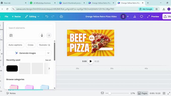Select the Cross suggestion chip
Image resolution: width=171 pixels, height=96 pixels.
(30, 45)
